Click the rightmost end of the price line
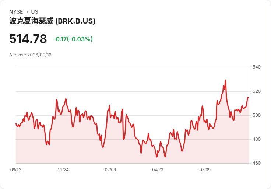Screen dimensions: 271x189 [x=248, y=98]
